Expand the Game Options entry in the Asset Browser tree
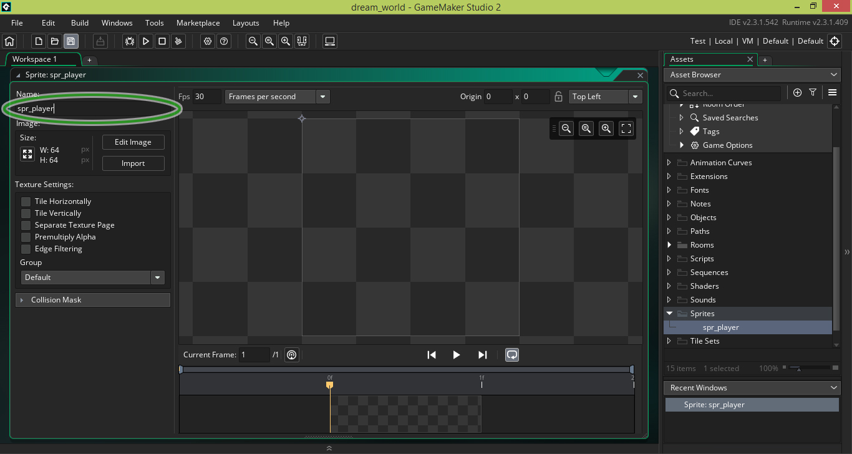852x454 pixels. tap(682, 145)
